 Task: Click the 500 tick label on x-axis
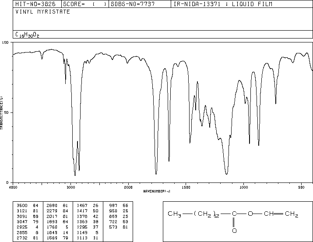point(301,187)
